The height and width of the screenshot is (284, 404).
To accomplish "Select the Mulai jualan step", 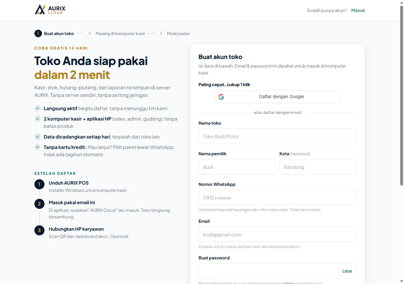I will (x=174, y=33).
